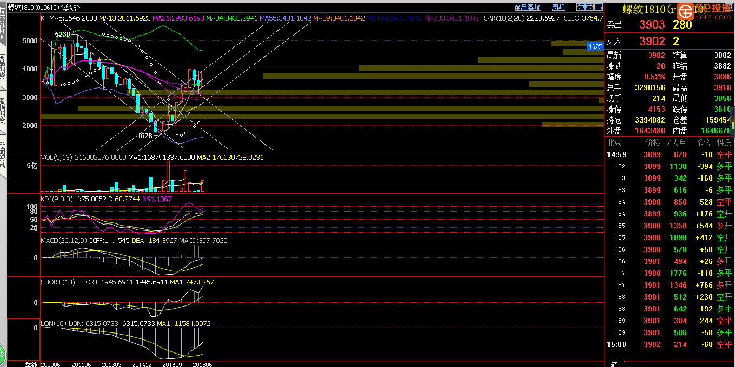This screenshot has width=735, height=367.
Task: Click the 总手 total volume 3290156
Action: click(650, 87)
